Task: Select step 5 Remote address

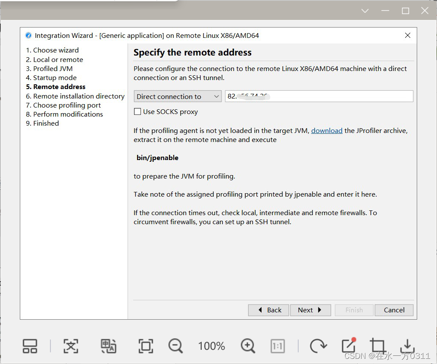Action: pos(56,87)
